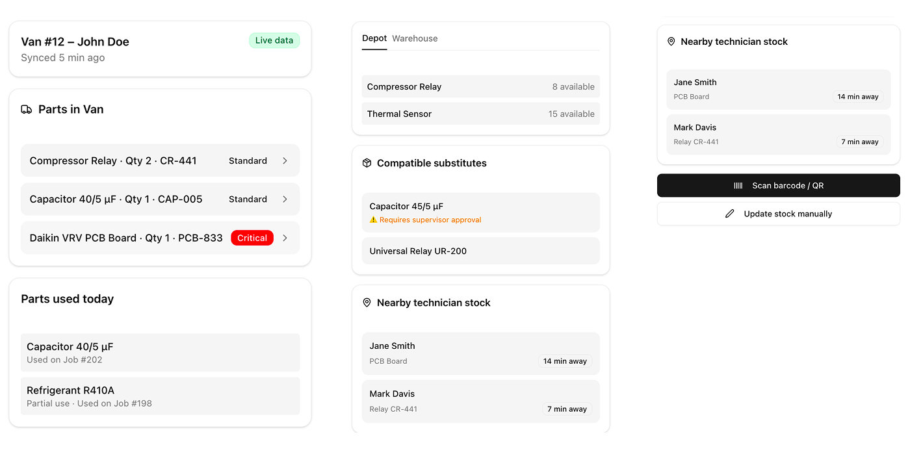The width and height of the screenshot is (923, 456).
Task: Click the pin icon in the right-side technician panel
Action: pyautogui.click(x=671, y=41)
